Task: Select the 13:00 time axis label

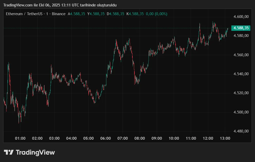Action: (225, 138)
